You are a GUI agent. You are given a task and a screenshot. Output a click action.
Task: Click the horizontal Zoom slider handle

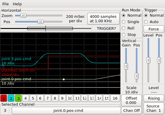[x=23, y=15]
